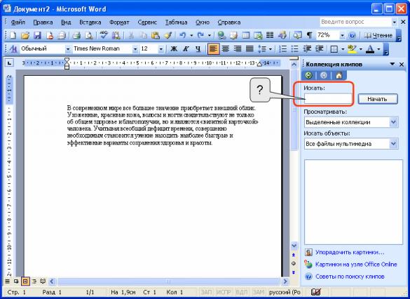This screenshot has width=410, height=299.
Task: Go back in the clip art task pane
Action: click(x=308, y=76)
